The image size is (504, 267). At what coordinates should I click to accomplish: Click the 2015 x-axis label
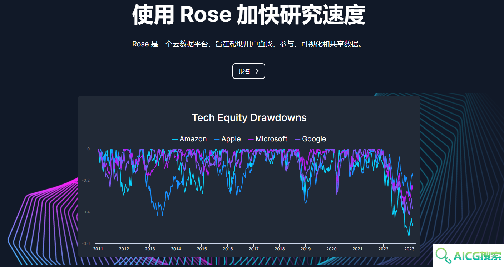click(202, 249)
